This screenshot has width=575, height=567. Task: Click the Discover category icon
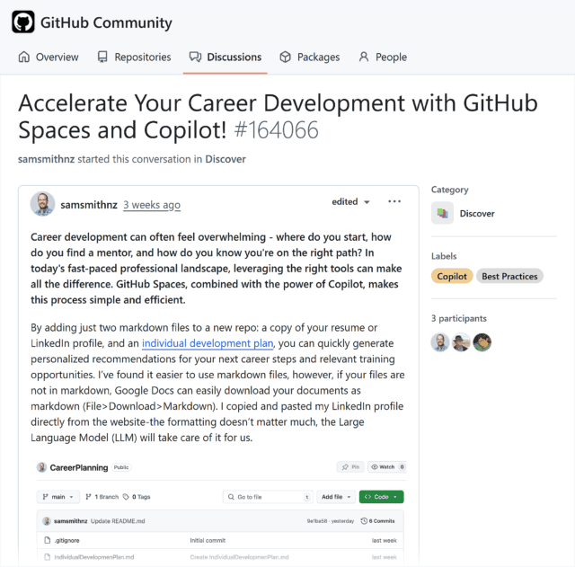point(442,213)
